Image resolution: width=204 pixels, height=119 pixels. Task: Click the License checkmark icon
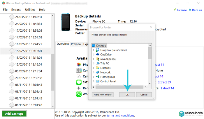175,10
